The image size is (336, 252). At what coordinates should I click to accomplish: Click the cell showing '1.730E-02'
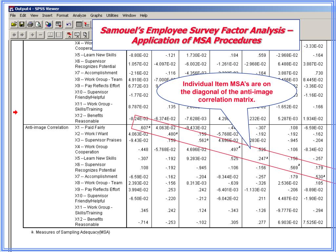(x=196, y=55)
